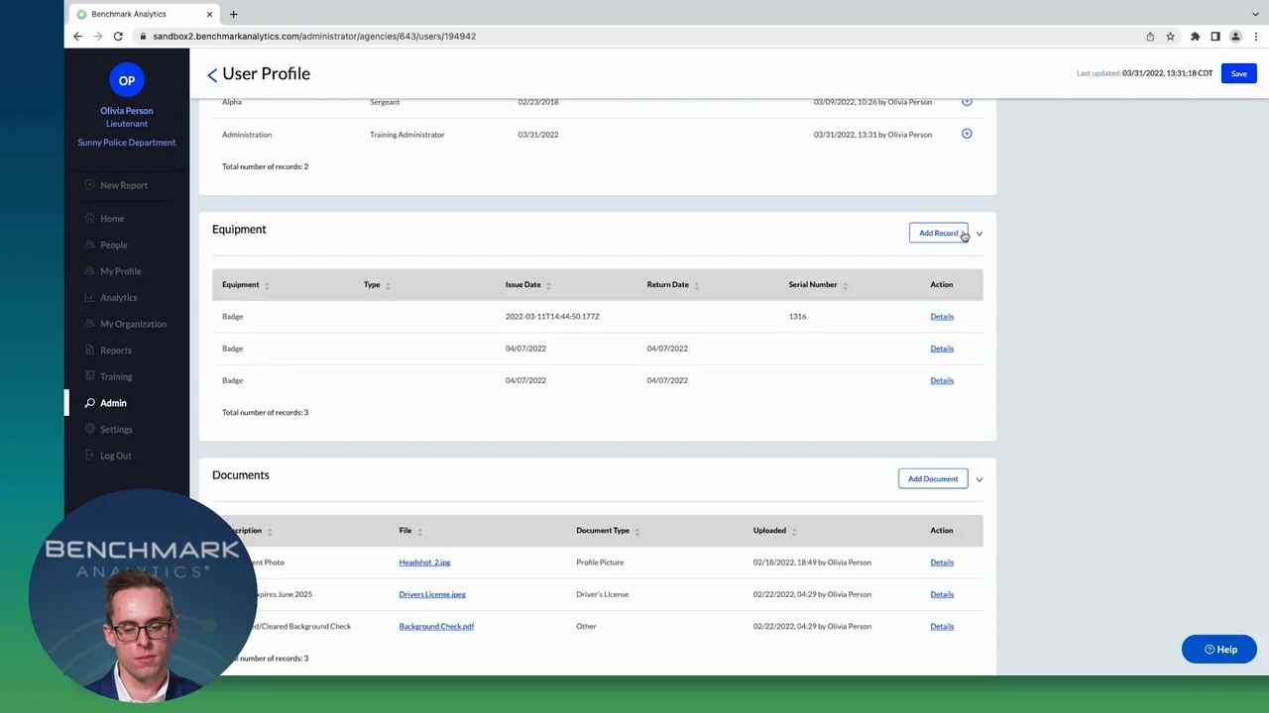Image resolution: width=1269 pixels, height=713 pixels.
Task: Click the back arrow beside User Profile
Action: pos(212,75)
